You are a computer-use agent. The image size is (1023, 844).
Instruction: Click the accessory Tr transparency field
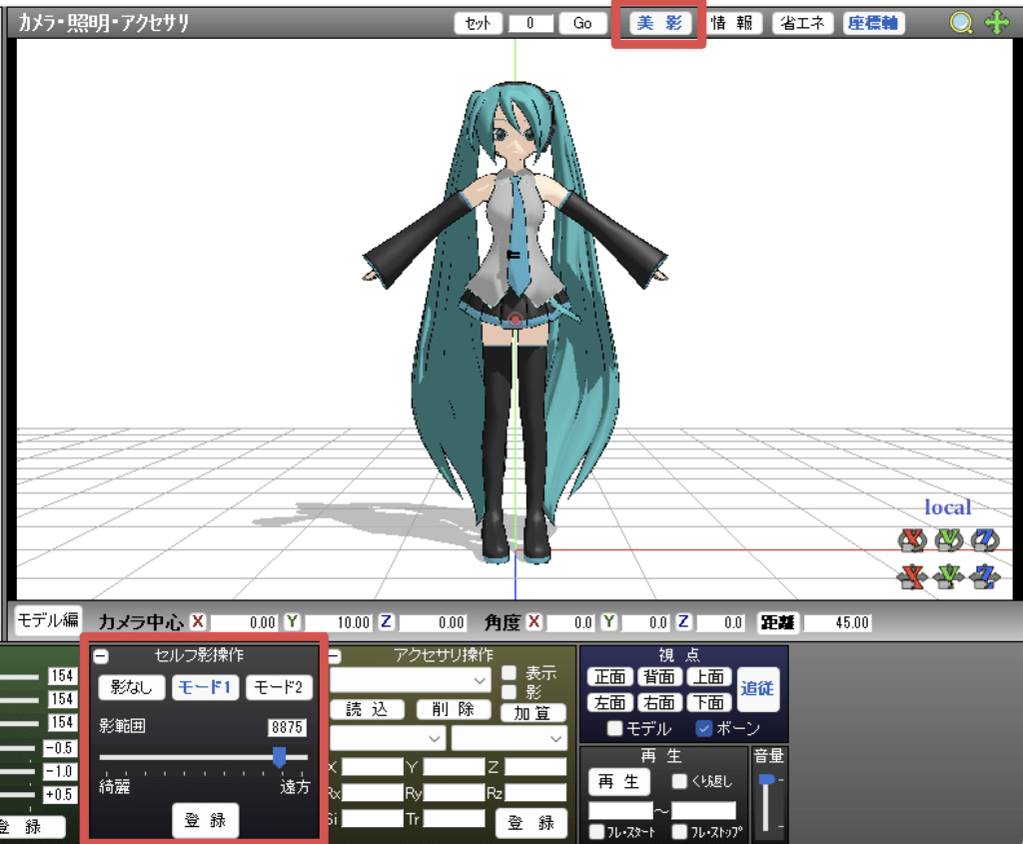point(454,819)
